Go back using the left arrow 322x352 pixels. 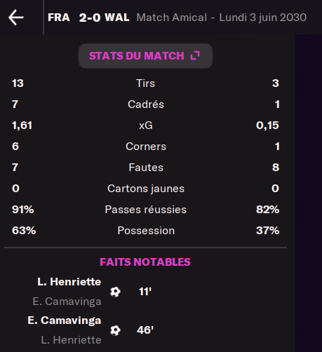tap(16, 18)
